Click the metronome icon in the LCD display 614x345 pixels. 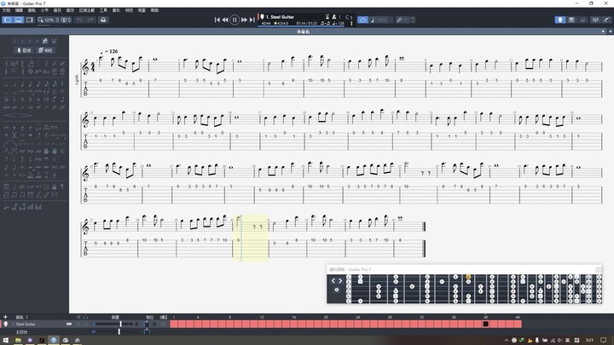pos(334,17)
